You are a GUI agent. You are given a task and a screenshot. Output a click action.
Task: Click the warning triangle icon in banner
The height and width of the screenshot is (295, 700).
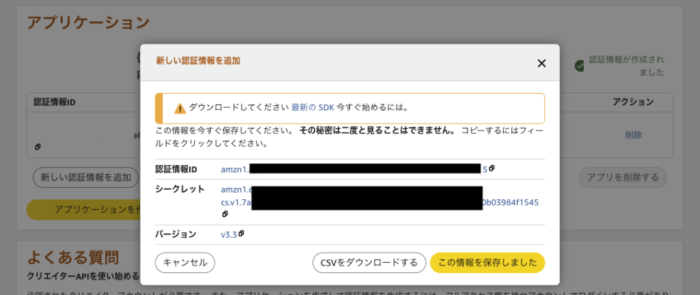(180, 109)
